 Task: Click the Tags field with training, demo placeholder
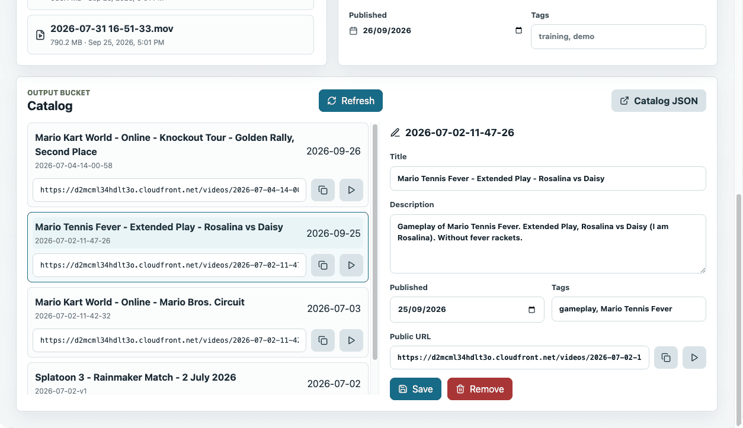pyautogui.click(x=619, y=36)
